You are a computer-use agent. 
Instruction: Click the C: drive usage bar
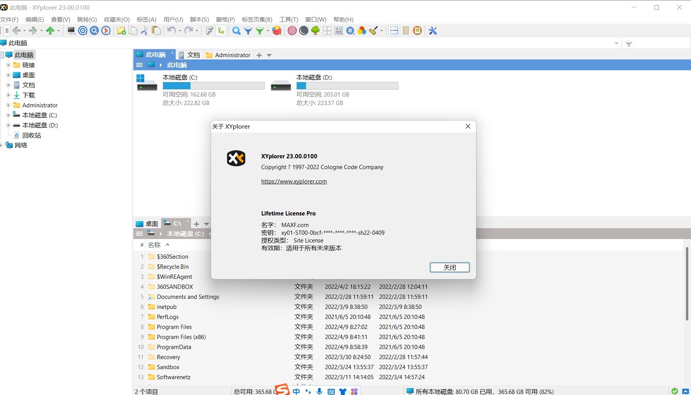(x=213, y=86)
